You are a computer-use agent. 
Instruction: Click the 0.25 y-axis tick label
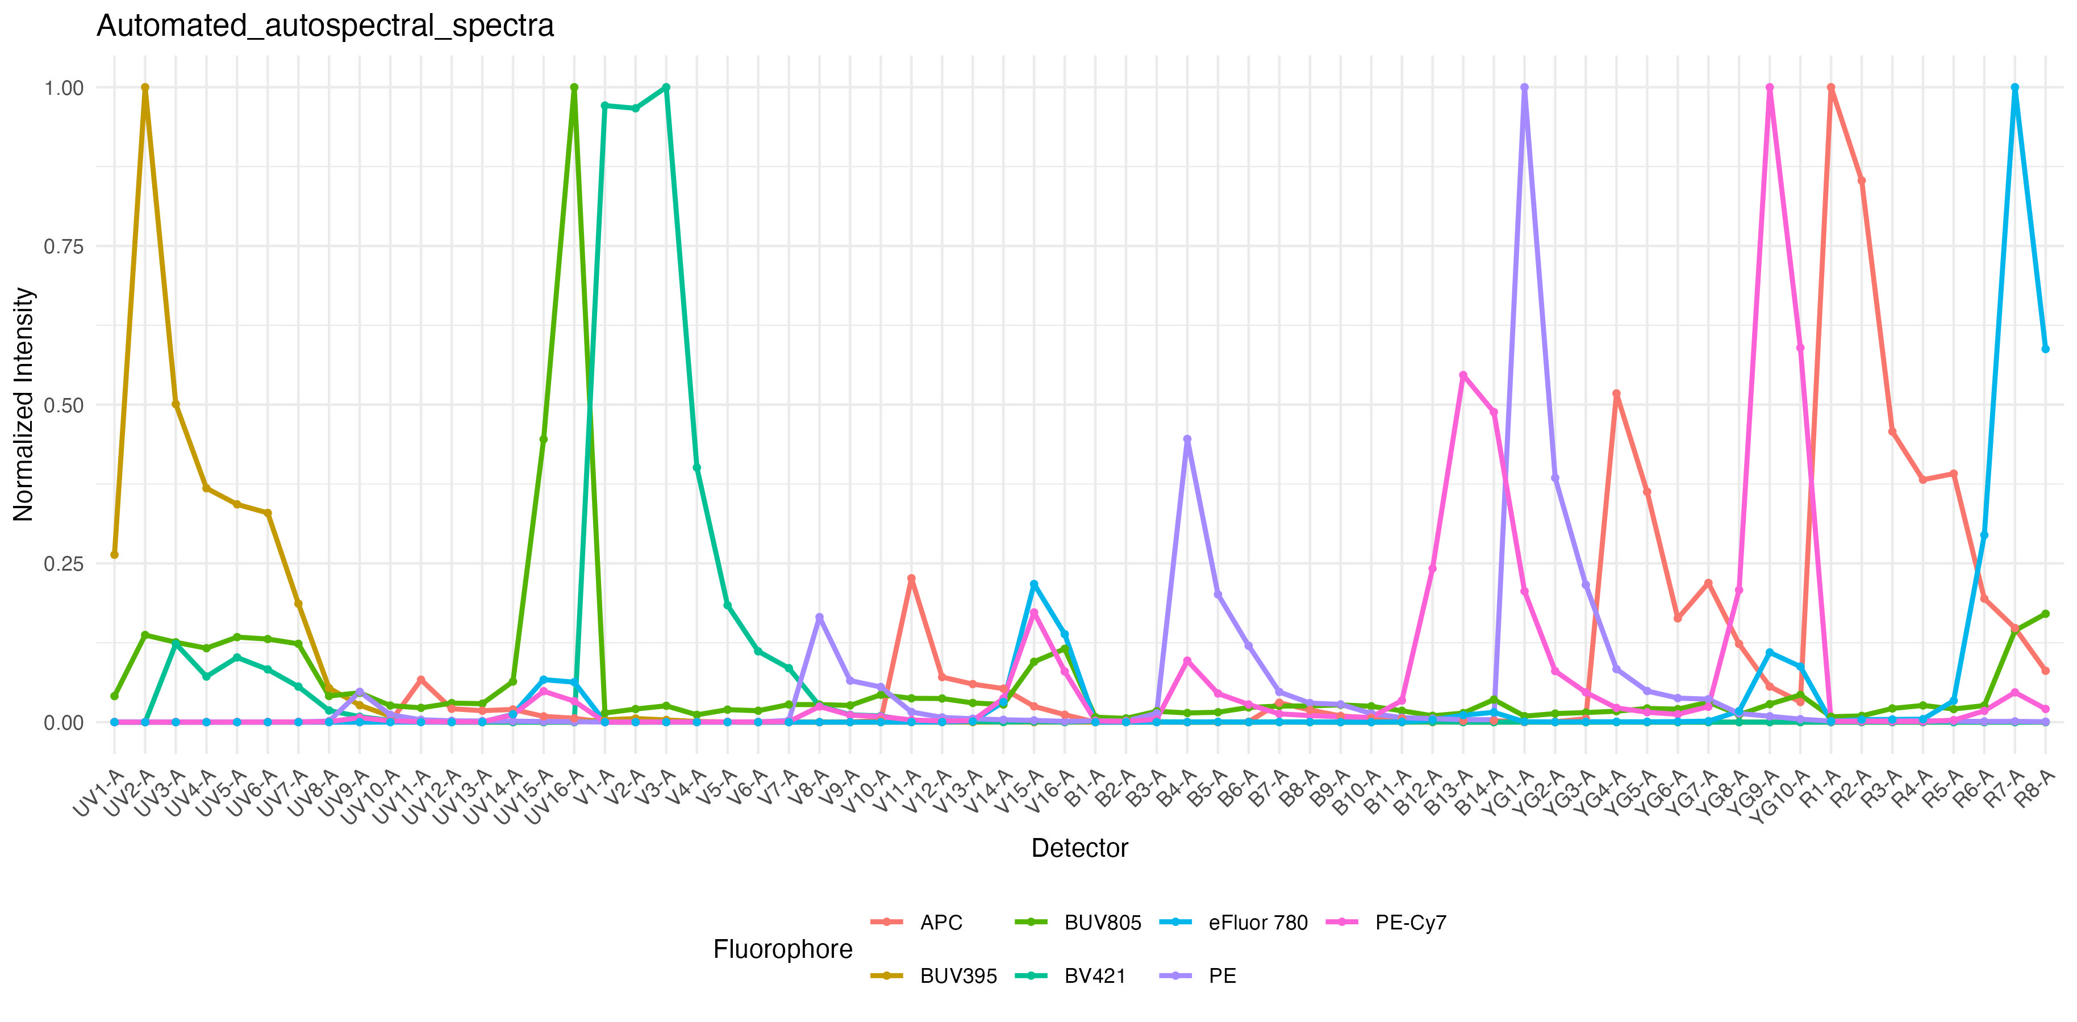64,563
